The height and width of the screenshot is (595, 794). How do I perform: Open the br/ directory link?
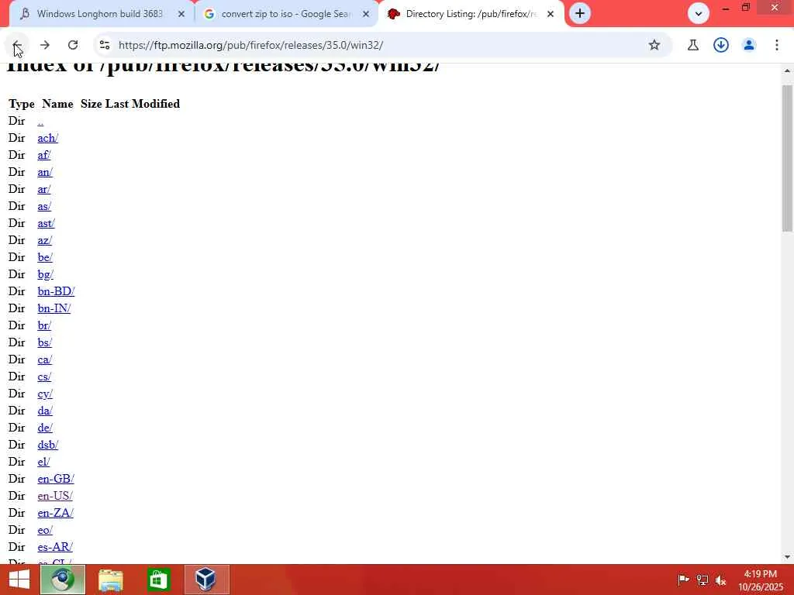pyautogui.click(x=44, y=325)
